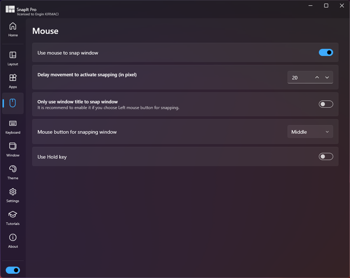Enable Only use window title toggle
350x278 pixels.
[x=326, y=104]
